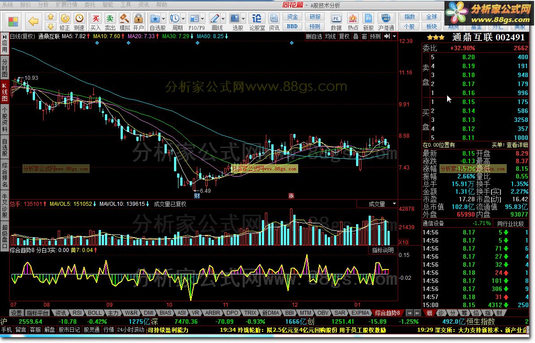
Task: Expand the F10/F9 dropdown arrow
Action: point(203,19)
